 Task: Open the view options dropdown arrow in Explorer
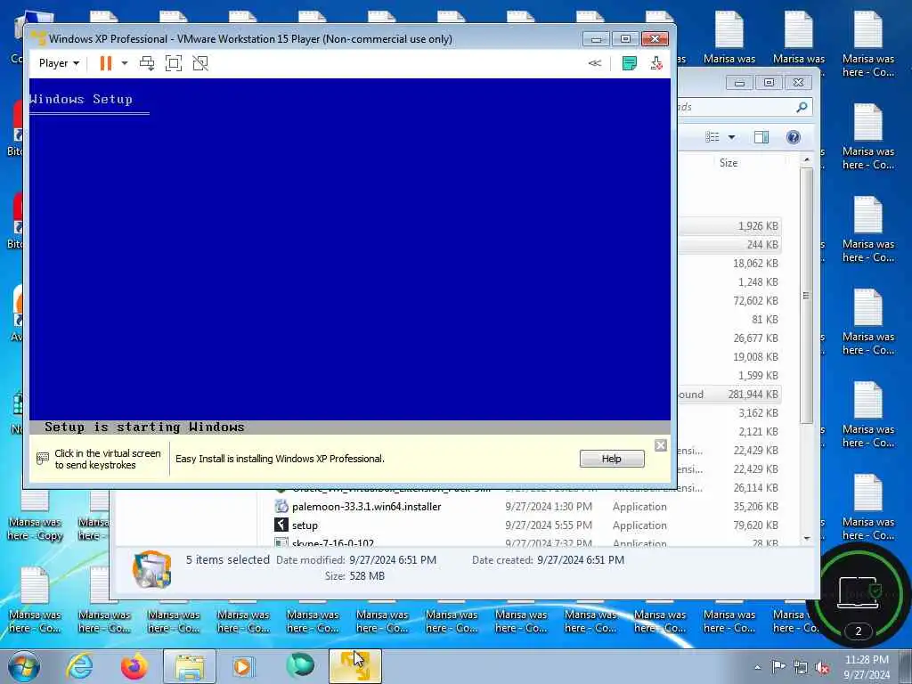click(732, 137)
